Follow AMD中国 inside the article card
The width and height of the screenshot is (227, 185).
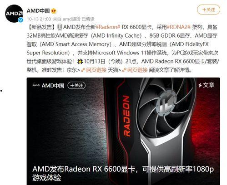coord(76,86)
